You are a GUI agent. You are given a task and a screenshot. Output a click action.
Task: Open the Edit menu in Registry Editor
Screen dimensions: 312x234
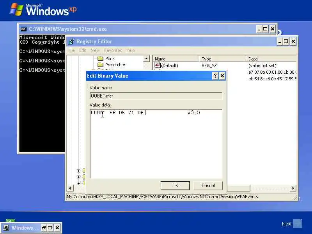[83, 50]
